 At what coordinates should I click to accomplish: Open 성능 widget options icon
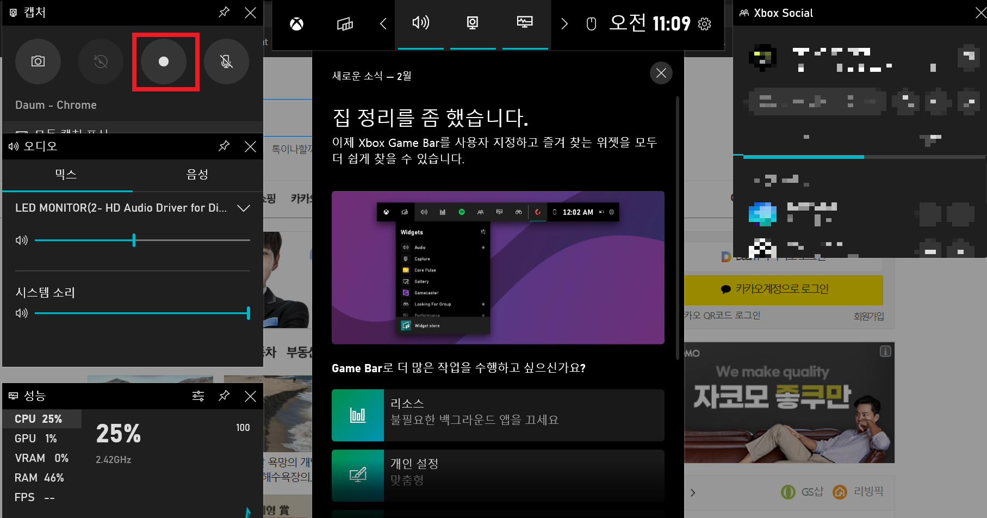tap(198, 396)
